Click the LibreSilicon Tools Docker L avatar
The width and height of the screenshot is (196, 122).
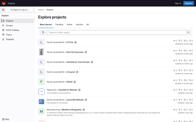click(41, 62)
